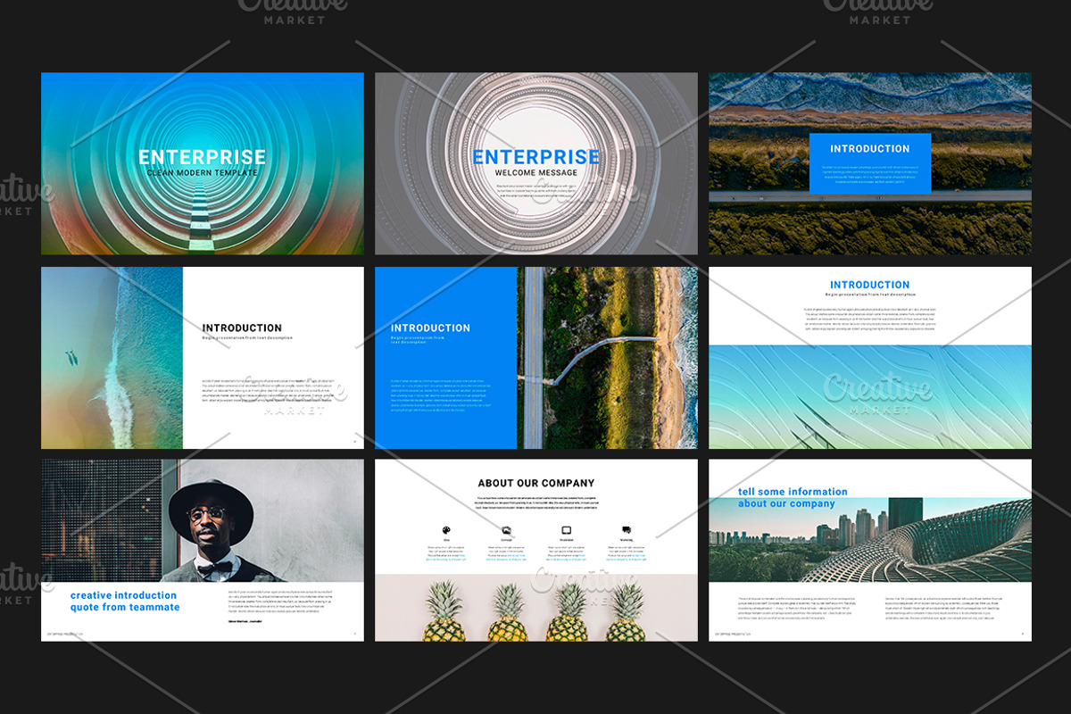Select the Enterprise Welcome Message slide
Viewport: 1071px width, 714px height.
pos(536,163)
